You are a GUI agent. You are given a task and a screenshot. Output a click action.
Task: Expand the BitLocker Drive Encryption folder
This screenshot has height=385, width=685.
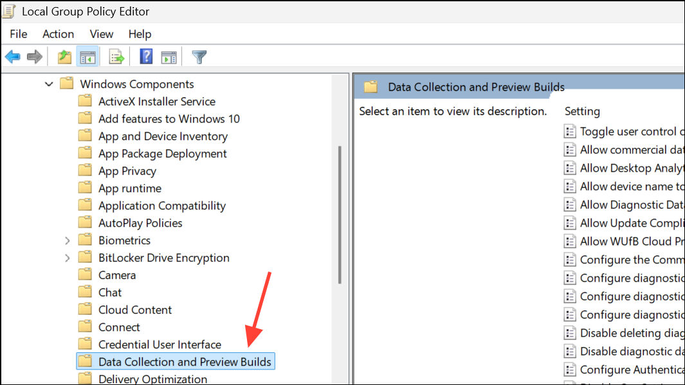click(68, 257)
